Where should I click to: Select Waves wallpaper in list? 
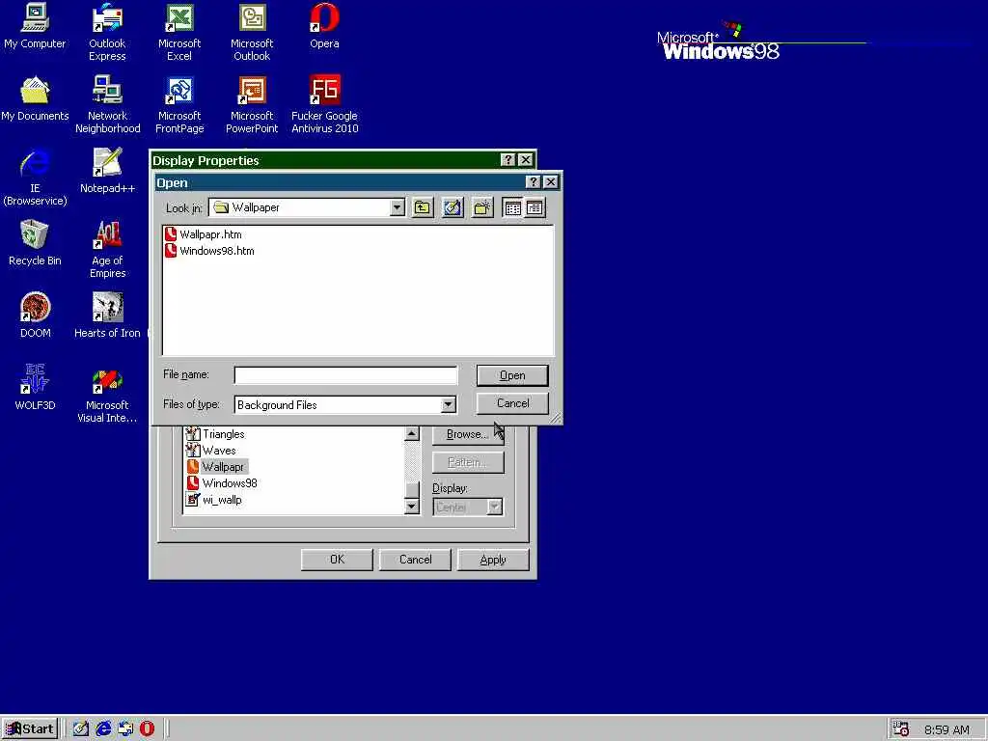(211, 451)
